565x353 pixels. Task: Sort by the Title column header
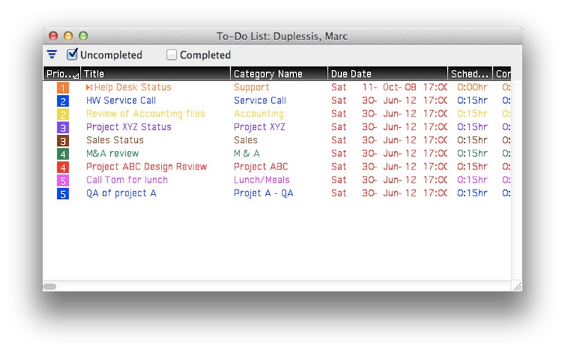coord(155,73)
